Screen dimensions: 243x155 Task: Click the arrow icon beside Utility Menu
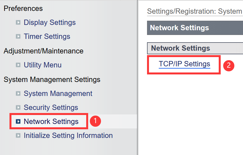tap(18, 65)
